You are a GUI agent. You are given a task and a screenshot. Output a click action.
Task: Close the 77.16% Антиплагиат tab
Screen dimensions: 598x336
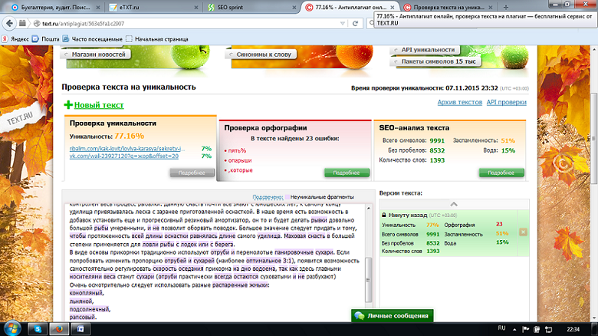(392, 7)
